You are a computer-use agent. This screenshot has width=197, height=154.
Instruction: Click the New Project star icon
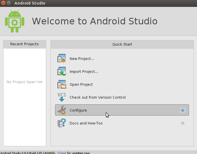[x=62, y=59]
